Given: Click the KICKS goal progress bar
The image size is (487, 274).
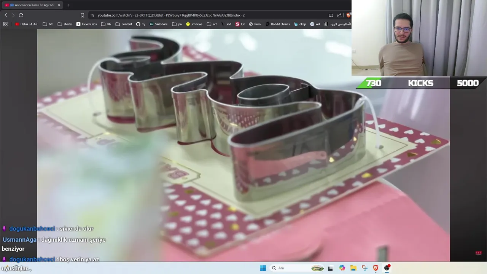Looking at the screenshot, I should click(421, 83).
